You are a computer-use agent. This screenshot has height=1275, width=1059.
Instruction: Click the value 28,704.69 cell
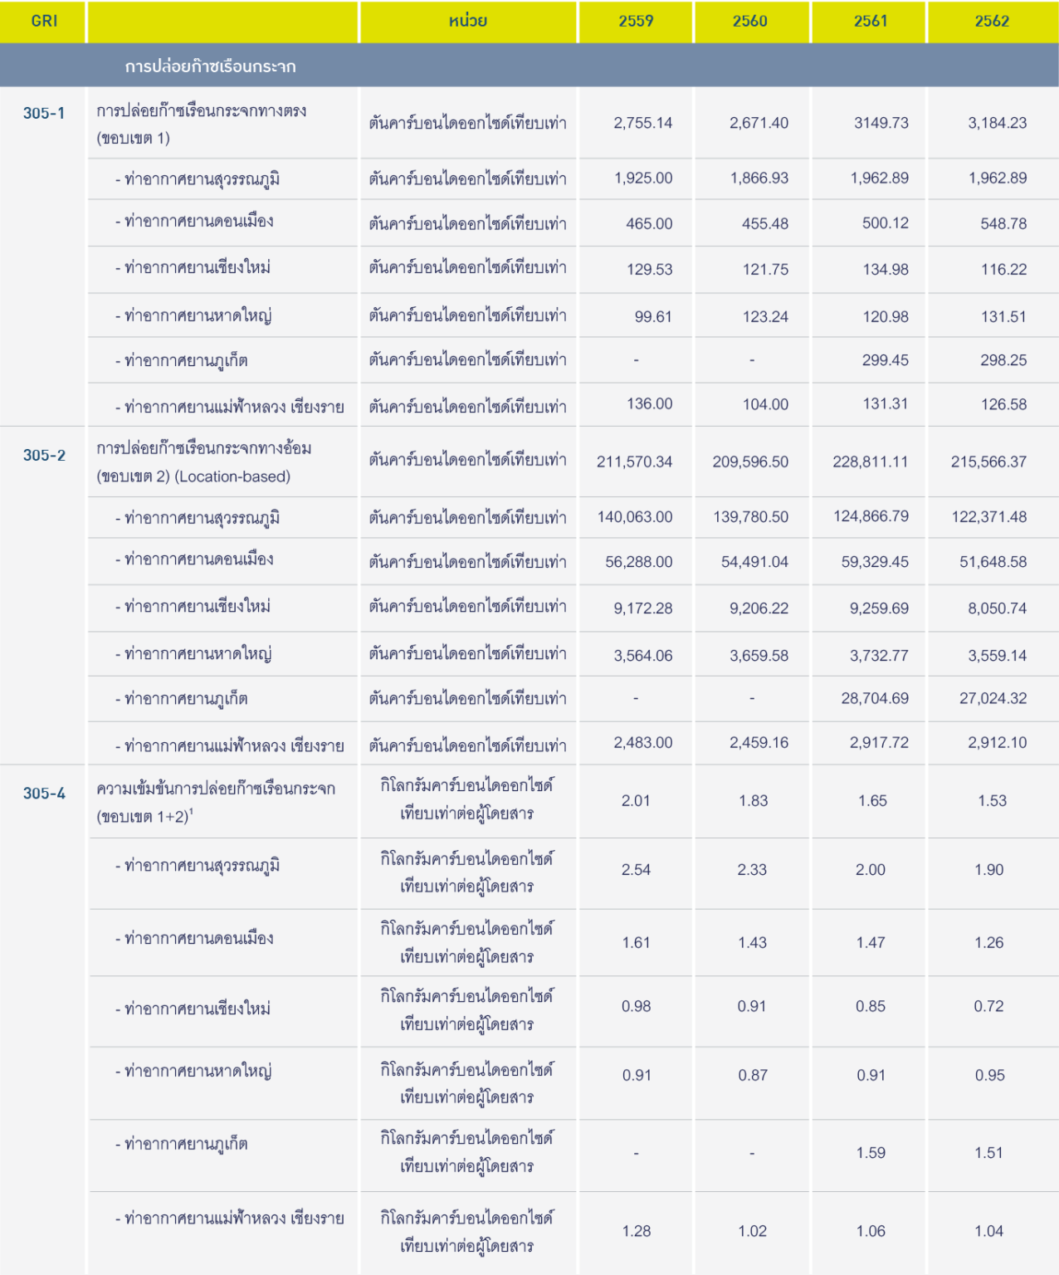[x=875, y=698]
